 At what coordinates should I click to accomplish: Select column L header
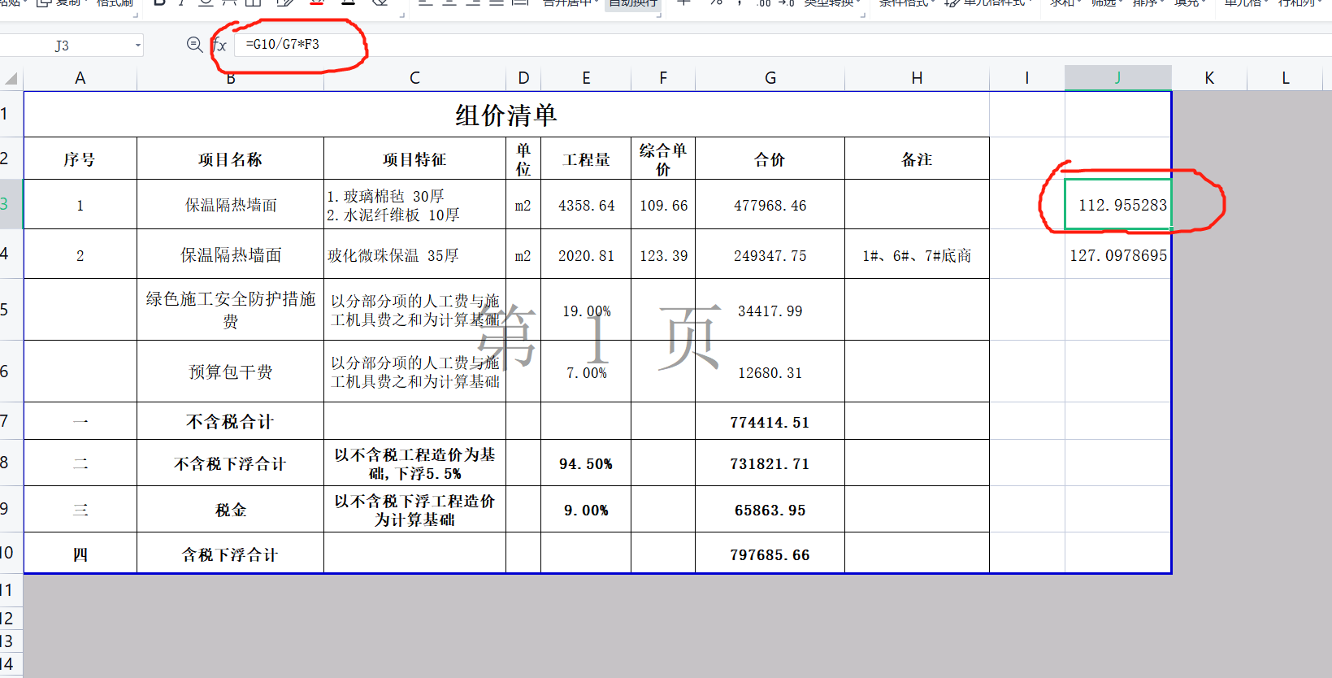click(x=1286, y=78)
